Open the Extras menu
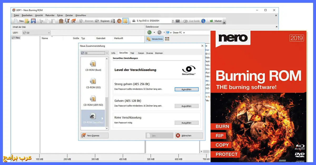Image resolution: width=316 pixels, height=165 pixels. (60, 15)
